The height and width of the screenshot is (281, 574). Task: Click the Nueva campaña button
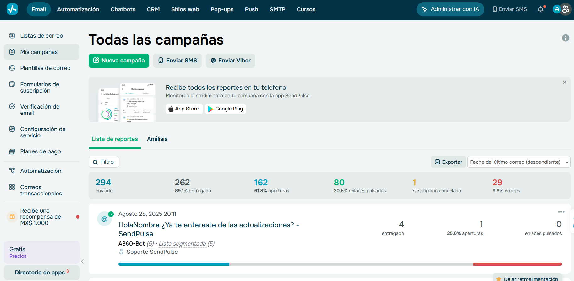pos(119,61)
